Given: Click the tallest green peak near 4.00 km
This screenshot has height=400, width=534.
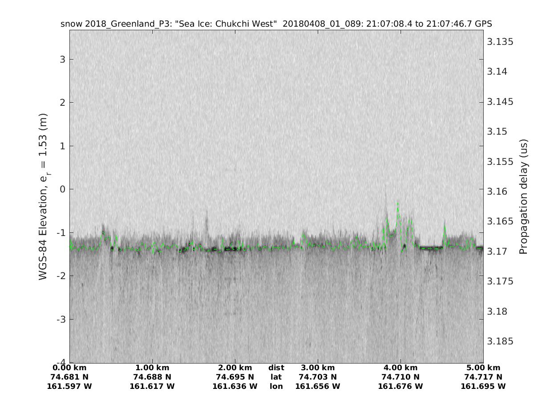Looking at the screenshot, I should click(x=398, y=204).
